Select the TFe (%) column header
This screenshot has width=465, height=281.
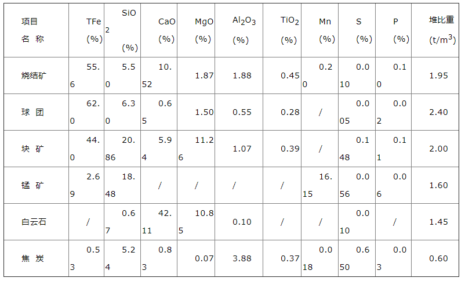[86, 30]
